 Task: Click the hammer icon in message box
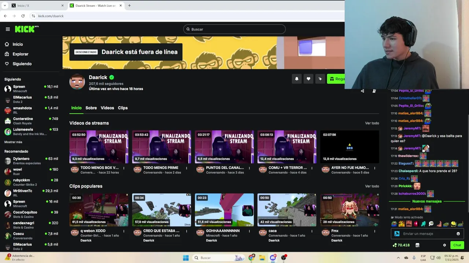(397, 234)
